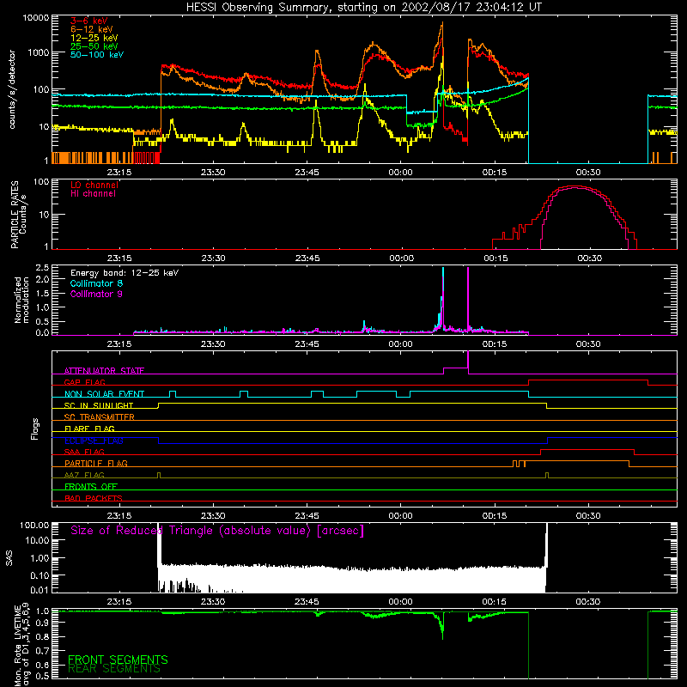This screenshot has height=687, width=687.
Task: Select the REAR SEGMENTS legend label
Action: (114, 669)
